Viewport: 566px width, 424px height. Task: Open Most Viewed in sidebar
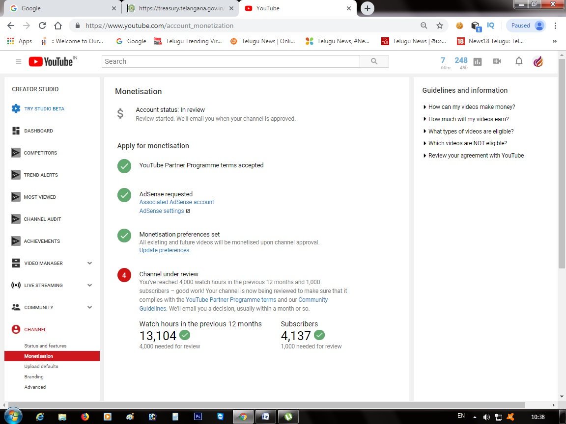[x=40, y=197]
